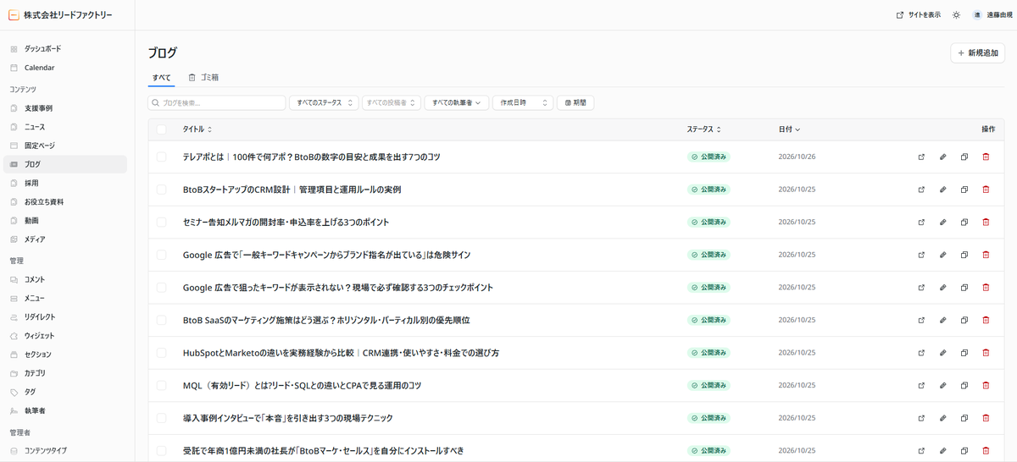Select 固定ページ in the sidebar menu
The width and height of the screenshot is (1017, 462).
(x=65, y=146)
